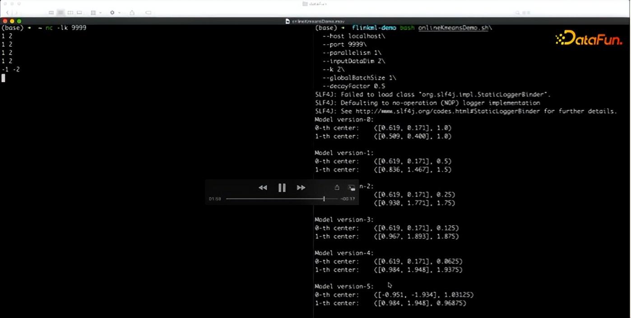Click the DataFun logo
The height and width of the screenshot is (318, 631).
click(590, 38)
